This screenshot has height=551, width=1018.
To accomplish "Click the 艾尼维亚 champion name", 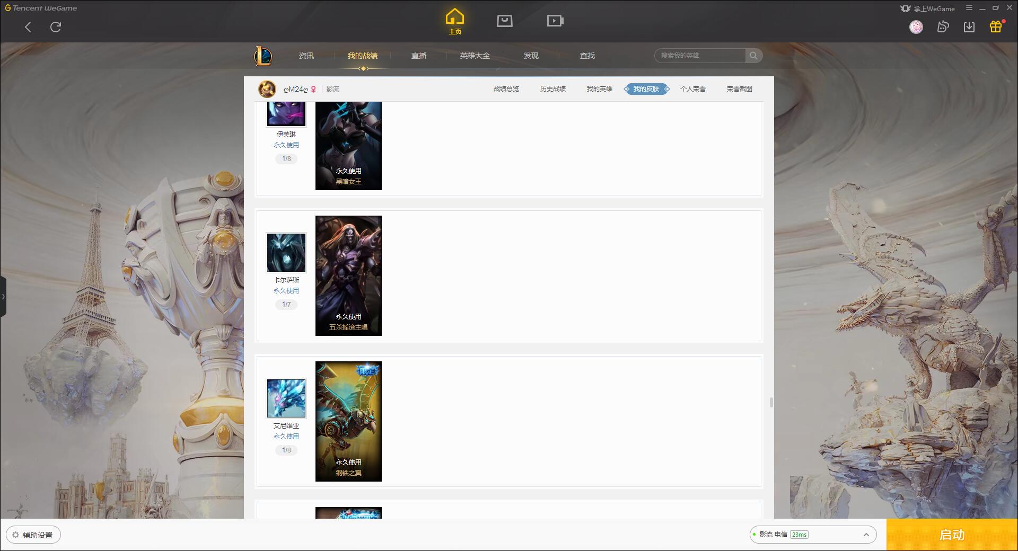I will click(286, 426).
